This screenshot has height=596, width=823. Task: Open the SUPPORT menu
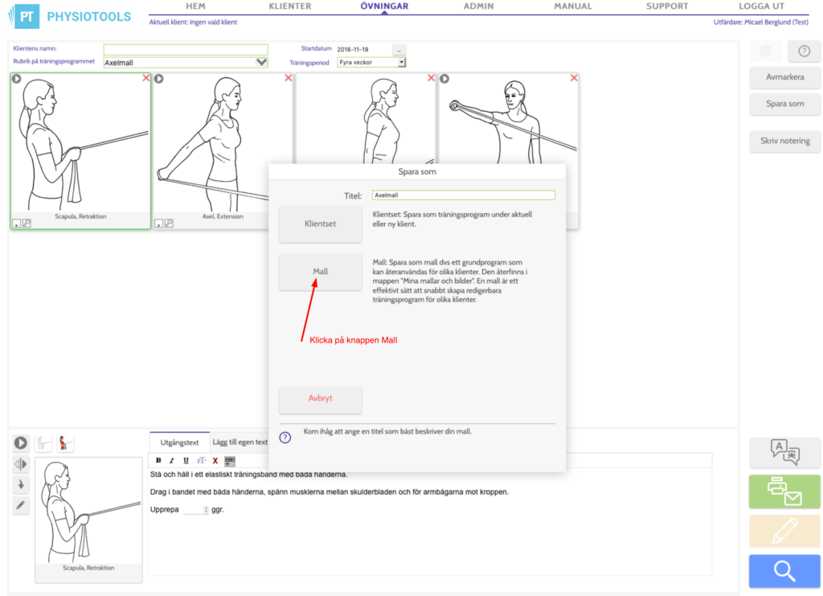[x=667, y=6]
